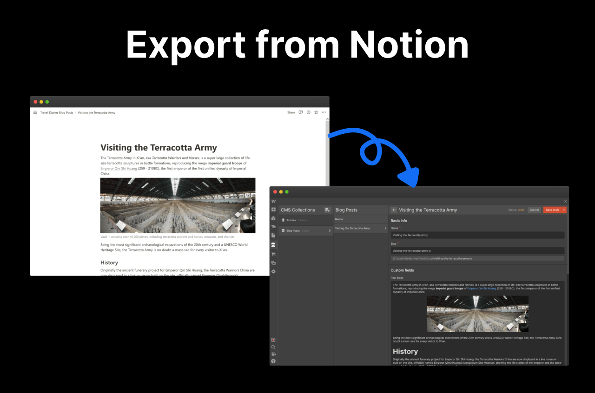Click Cancel in Webflow item editor
The image size is (595, 393).
[x=535, y=210]
